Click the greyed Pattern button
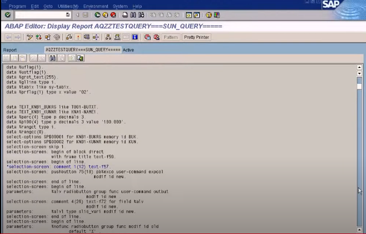 coord(171,37)
